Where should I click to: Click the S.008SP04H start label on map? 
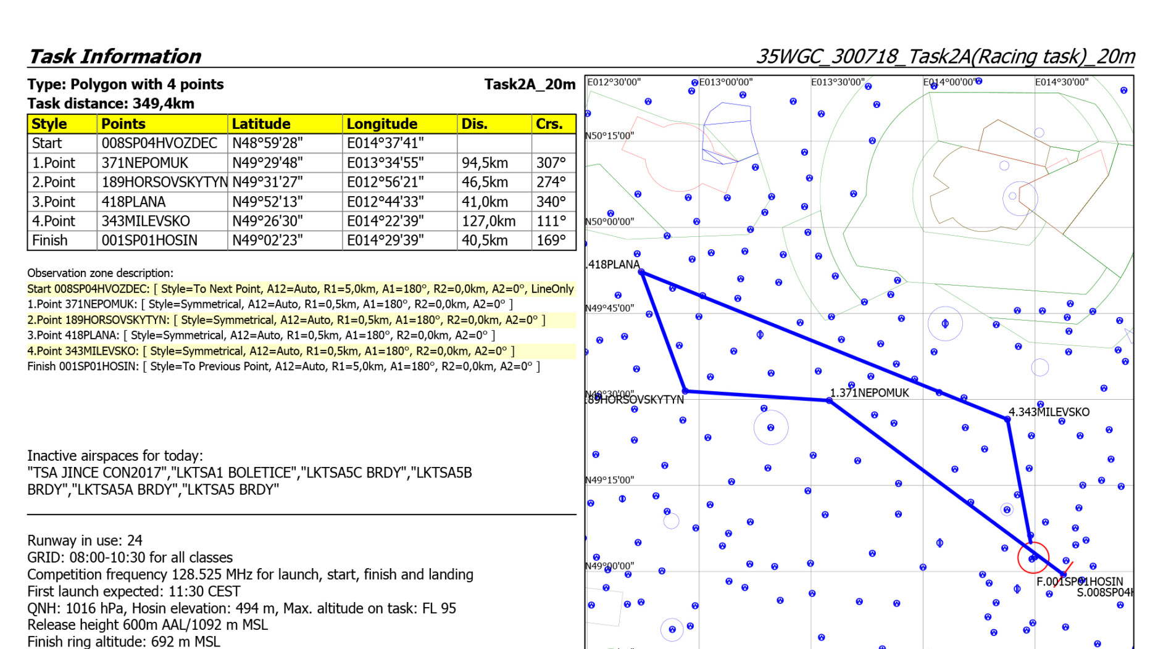pos(1104,593)
